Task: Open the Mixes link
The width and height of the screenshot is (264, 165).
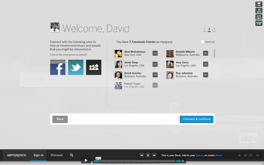Action: click(x=219, y=155)
